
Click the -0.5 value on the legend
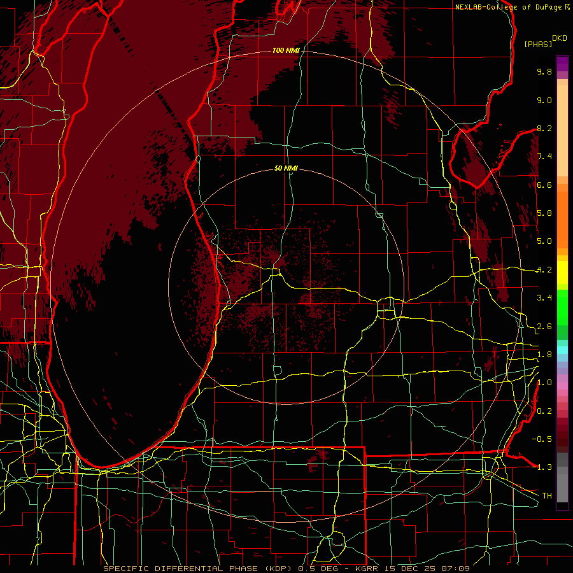(542, 439)
